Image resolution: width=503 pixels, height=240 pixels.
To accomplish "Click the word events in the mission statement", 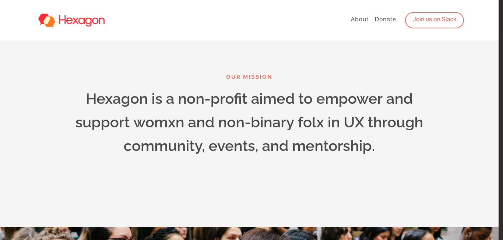I will (x=233, y=146).
